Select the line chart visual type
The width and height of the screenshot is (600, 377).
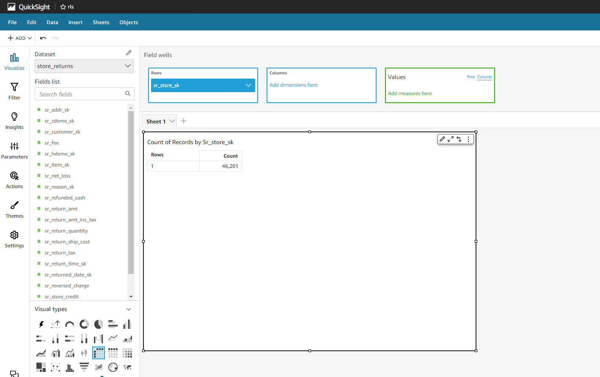(113, 339)
